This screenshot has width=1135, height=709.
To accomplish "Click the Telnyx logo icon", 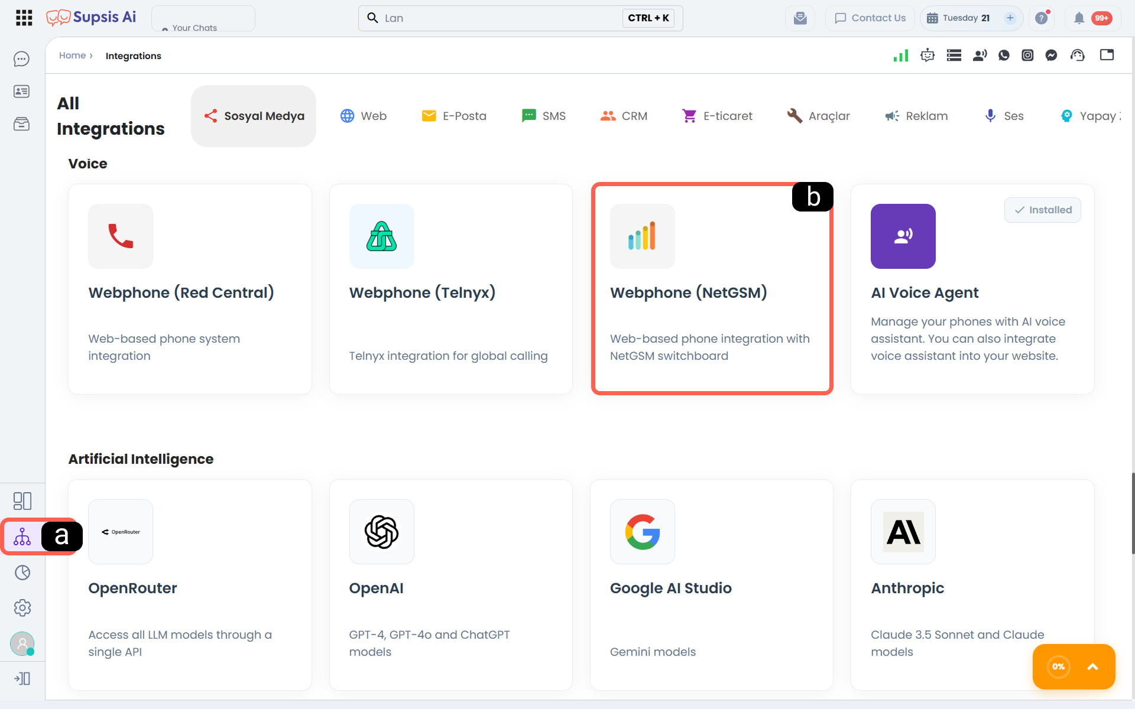I will tap(382, 236).
